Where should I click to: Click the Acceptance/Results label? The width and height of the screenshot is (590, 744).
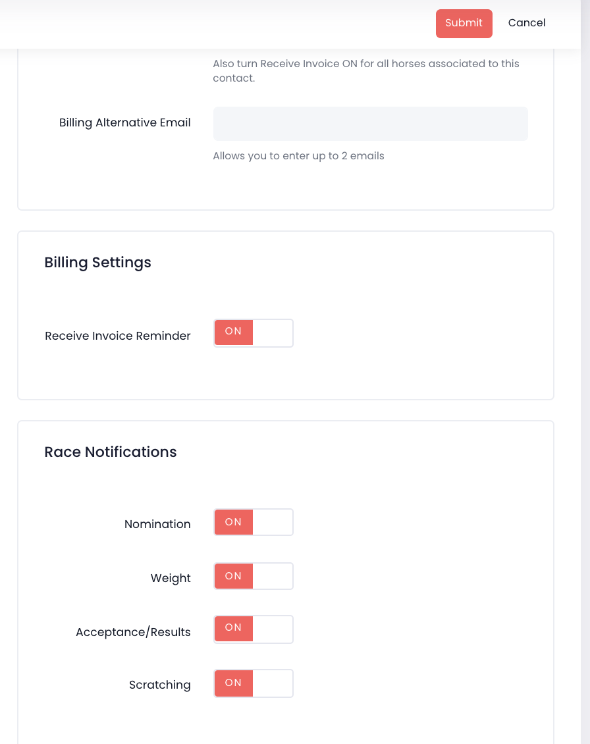(x=133, y=632)
